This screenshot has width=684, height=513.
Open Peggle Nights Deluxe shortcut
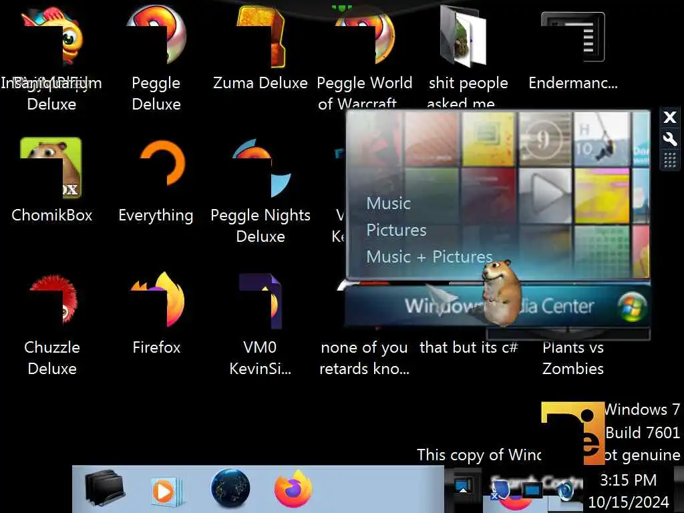[x=261, y=190]
